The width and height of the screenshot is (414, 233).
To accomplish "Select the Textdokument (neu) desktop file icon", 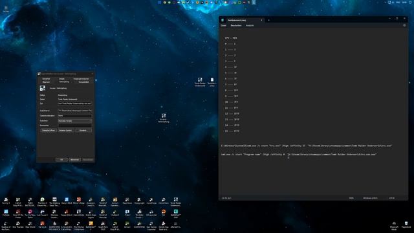I will [212, 82].
